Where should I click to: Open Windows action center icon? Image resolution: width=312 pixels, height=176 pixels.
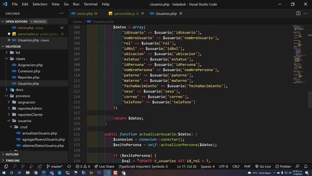click(307, 173)
